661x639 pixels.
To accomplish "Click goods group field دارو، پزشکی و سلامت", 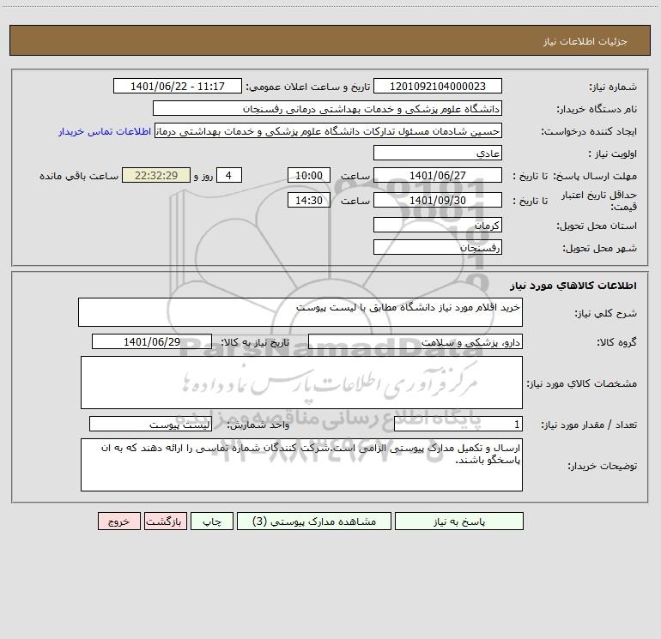I will pos(415,341).
